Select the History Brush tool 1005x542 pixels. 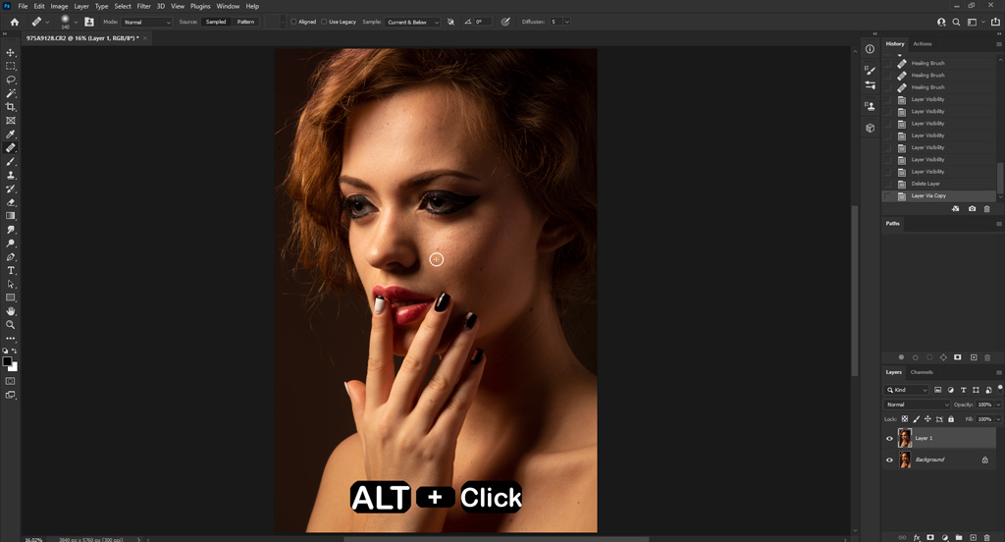tap(10, 189)
